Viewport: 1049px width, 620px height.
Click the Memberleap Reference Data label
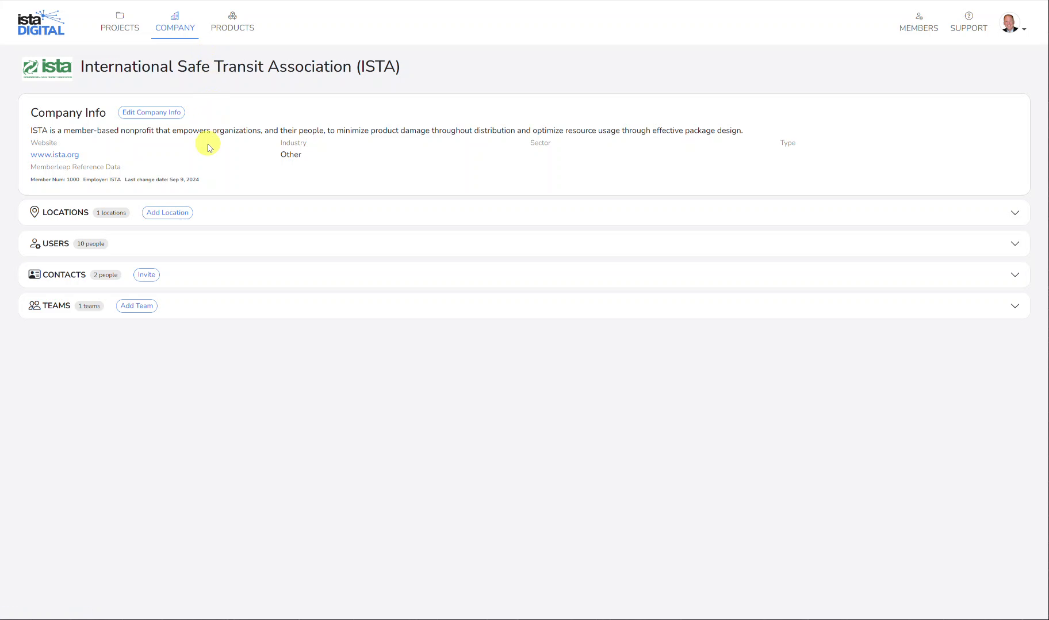pyautogui.click(x=75, y=167)
